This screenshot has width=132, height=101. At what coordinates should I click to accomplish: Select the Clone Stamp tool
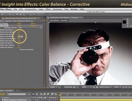(31, 14)
